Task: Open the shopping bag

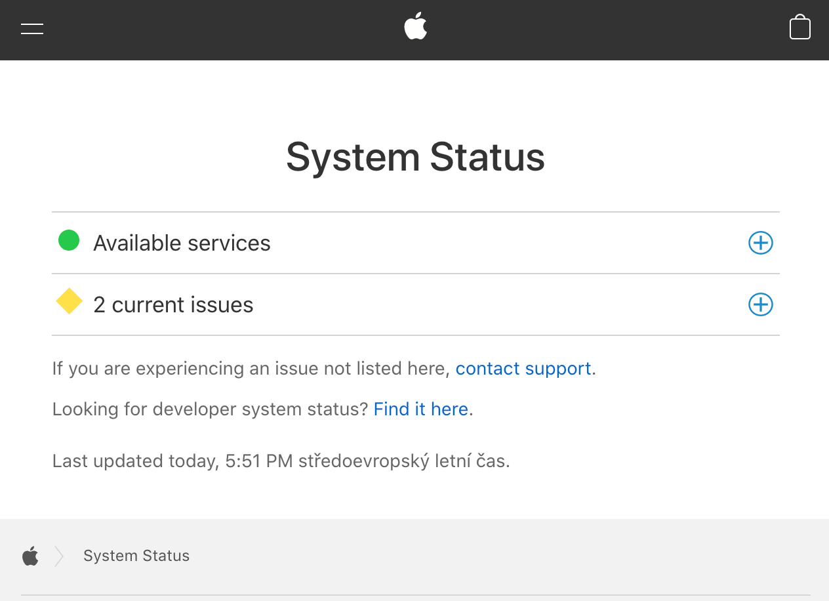Action: pos(799,28)
